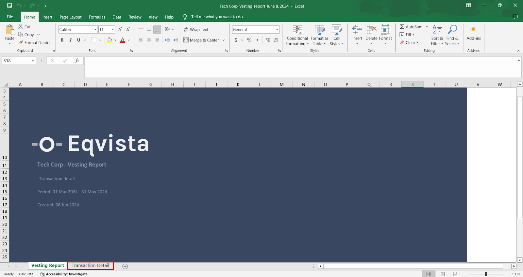Set bottom vertical alignment
523x277 pixels.
(157, 29)
